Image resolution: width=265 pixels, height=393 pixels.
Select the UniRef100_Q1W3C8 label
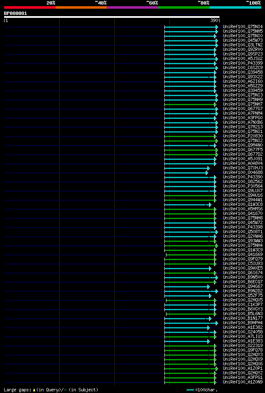[243, 205]
